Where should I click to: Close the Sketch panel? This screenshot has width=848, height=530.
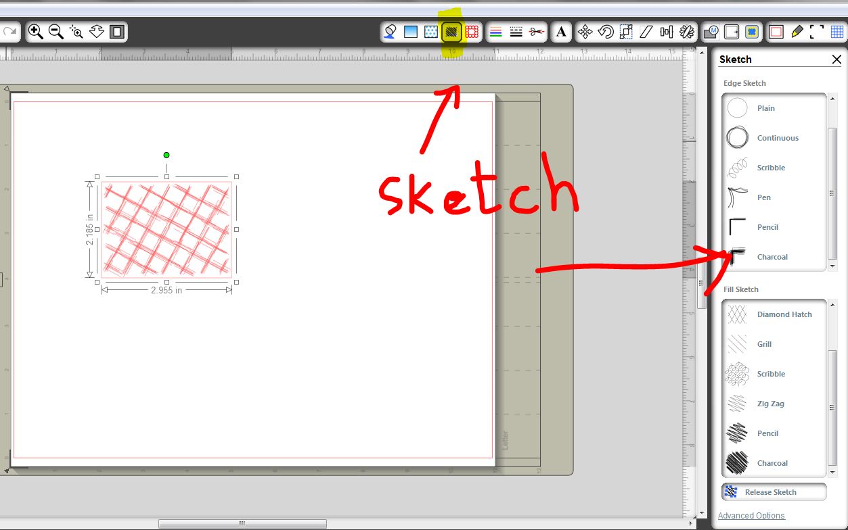836,59
